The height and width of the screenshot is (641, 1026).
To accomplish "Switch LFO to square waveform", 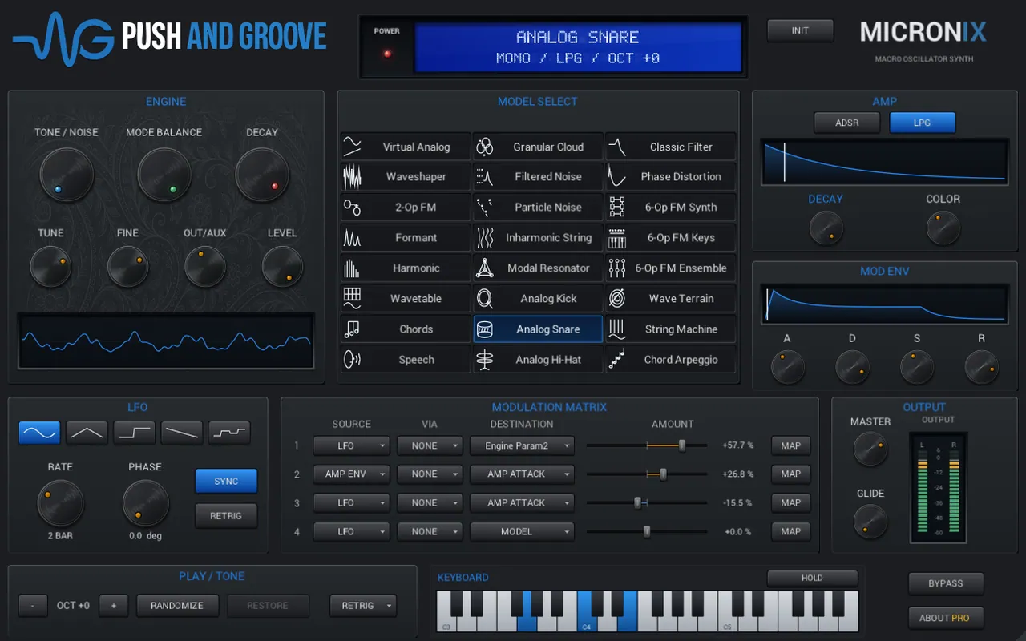I will pos(134,433).
